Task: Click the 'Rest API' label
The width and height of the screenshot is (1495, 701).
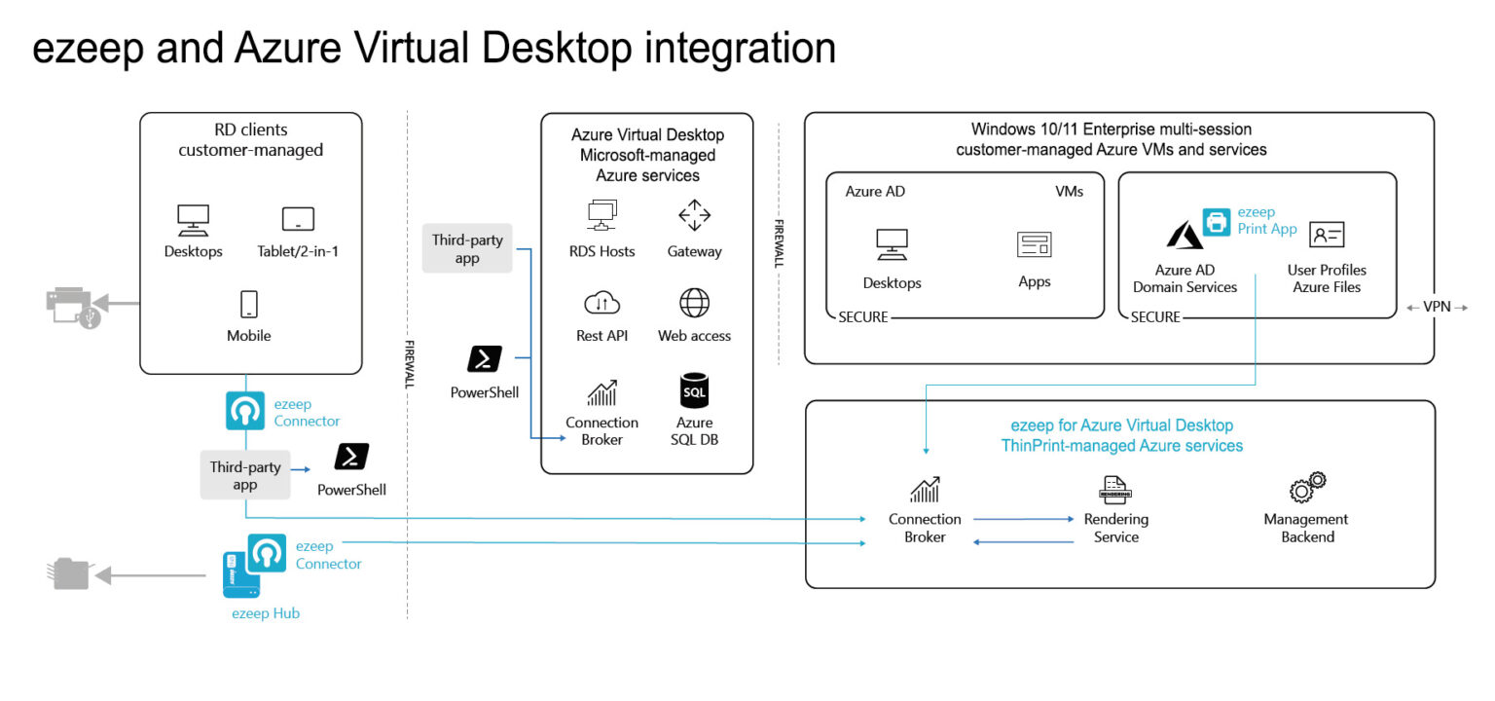Action: [602, 336]
